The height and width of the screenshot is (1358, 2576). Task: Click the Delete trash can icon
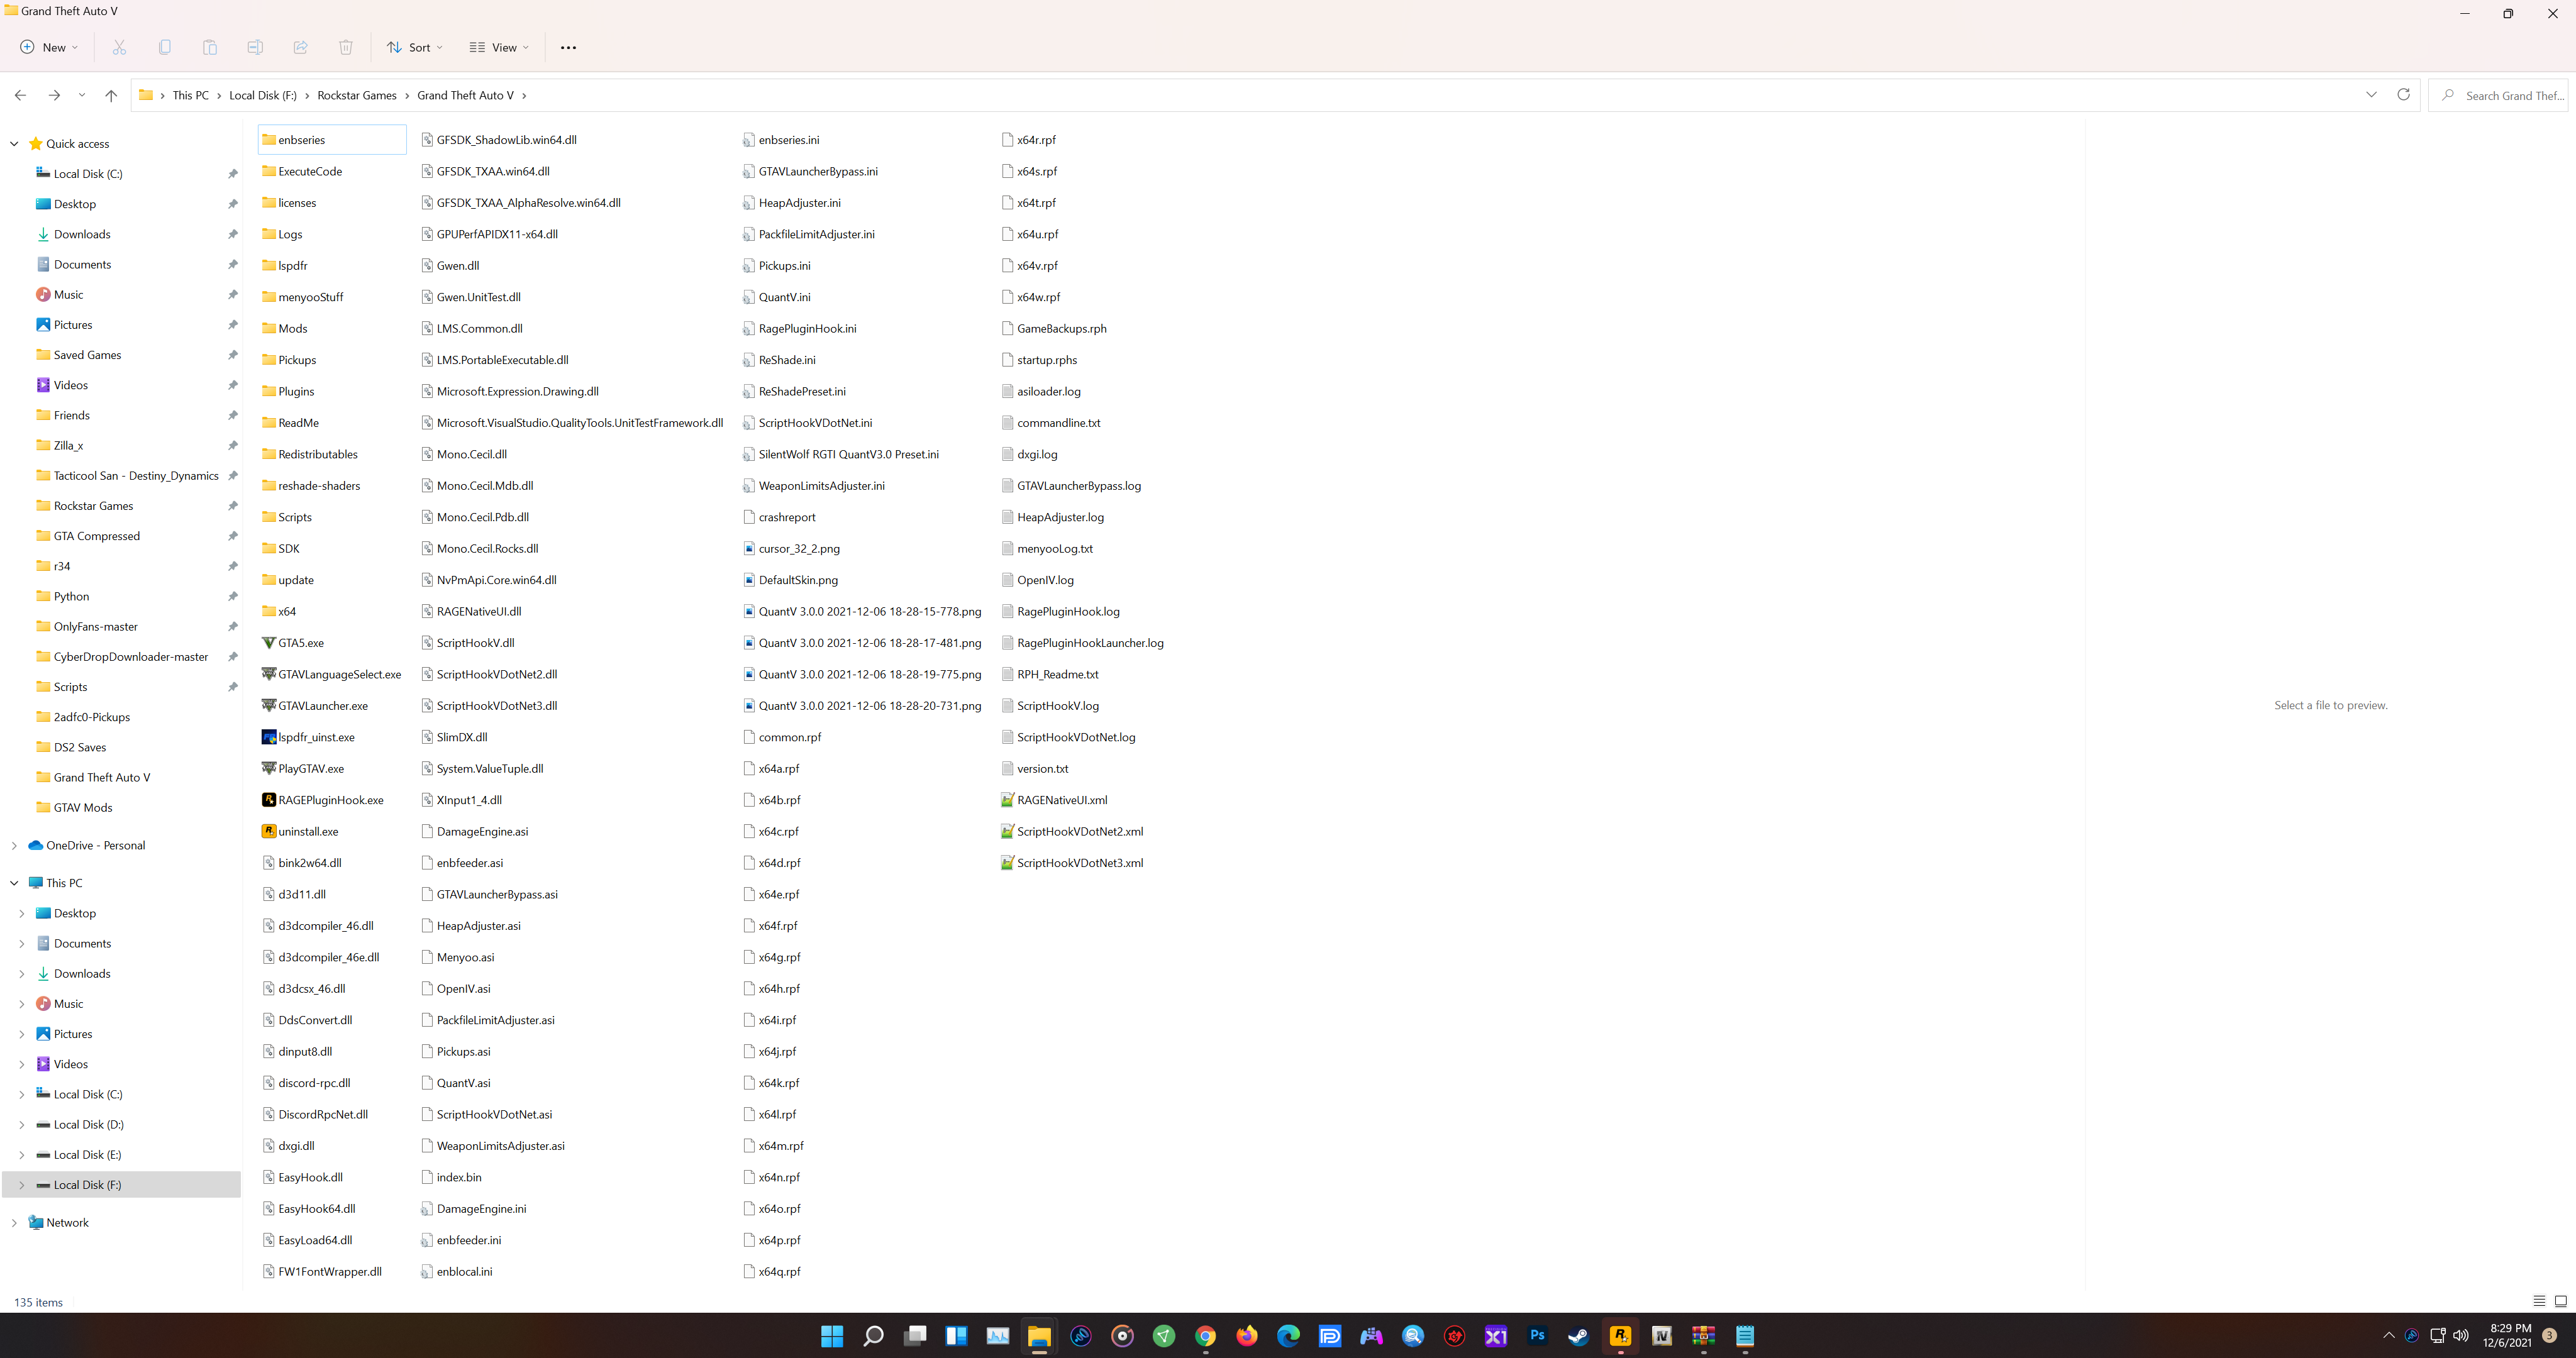[x=346, y=47]
